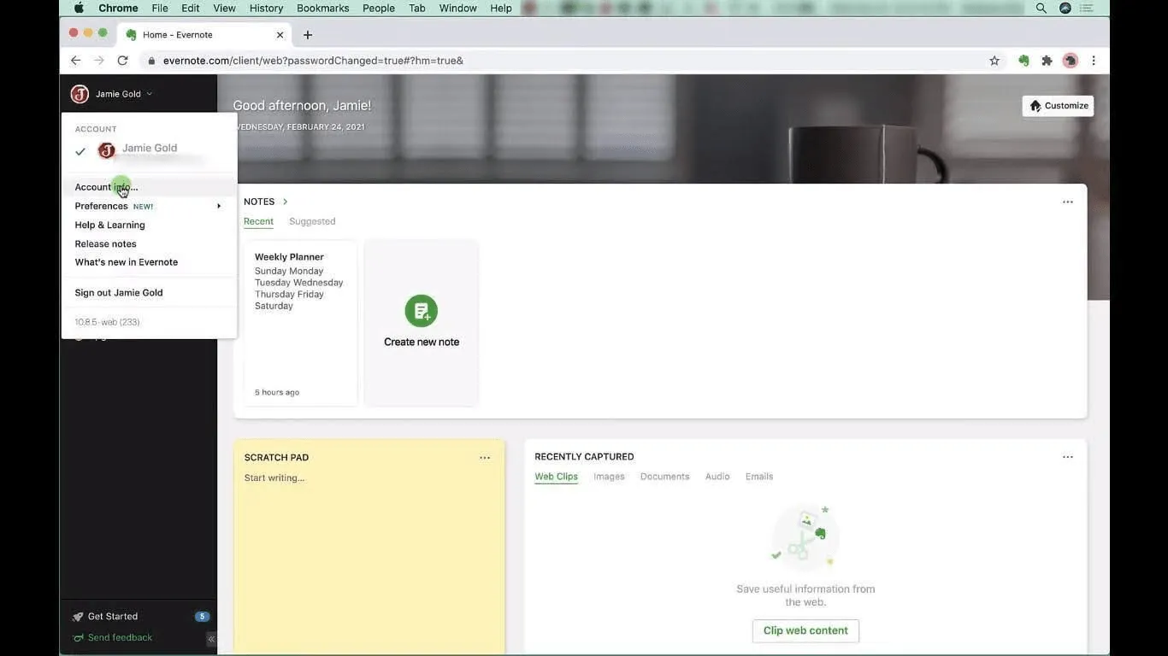Open the History menu
Viewport: 1168px width, 656px height.
click(x=266, y=8)
